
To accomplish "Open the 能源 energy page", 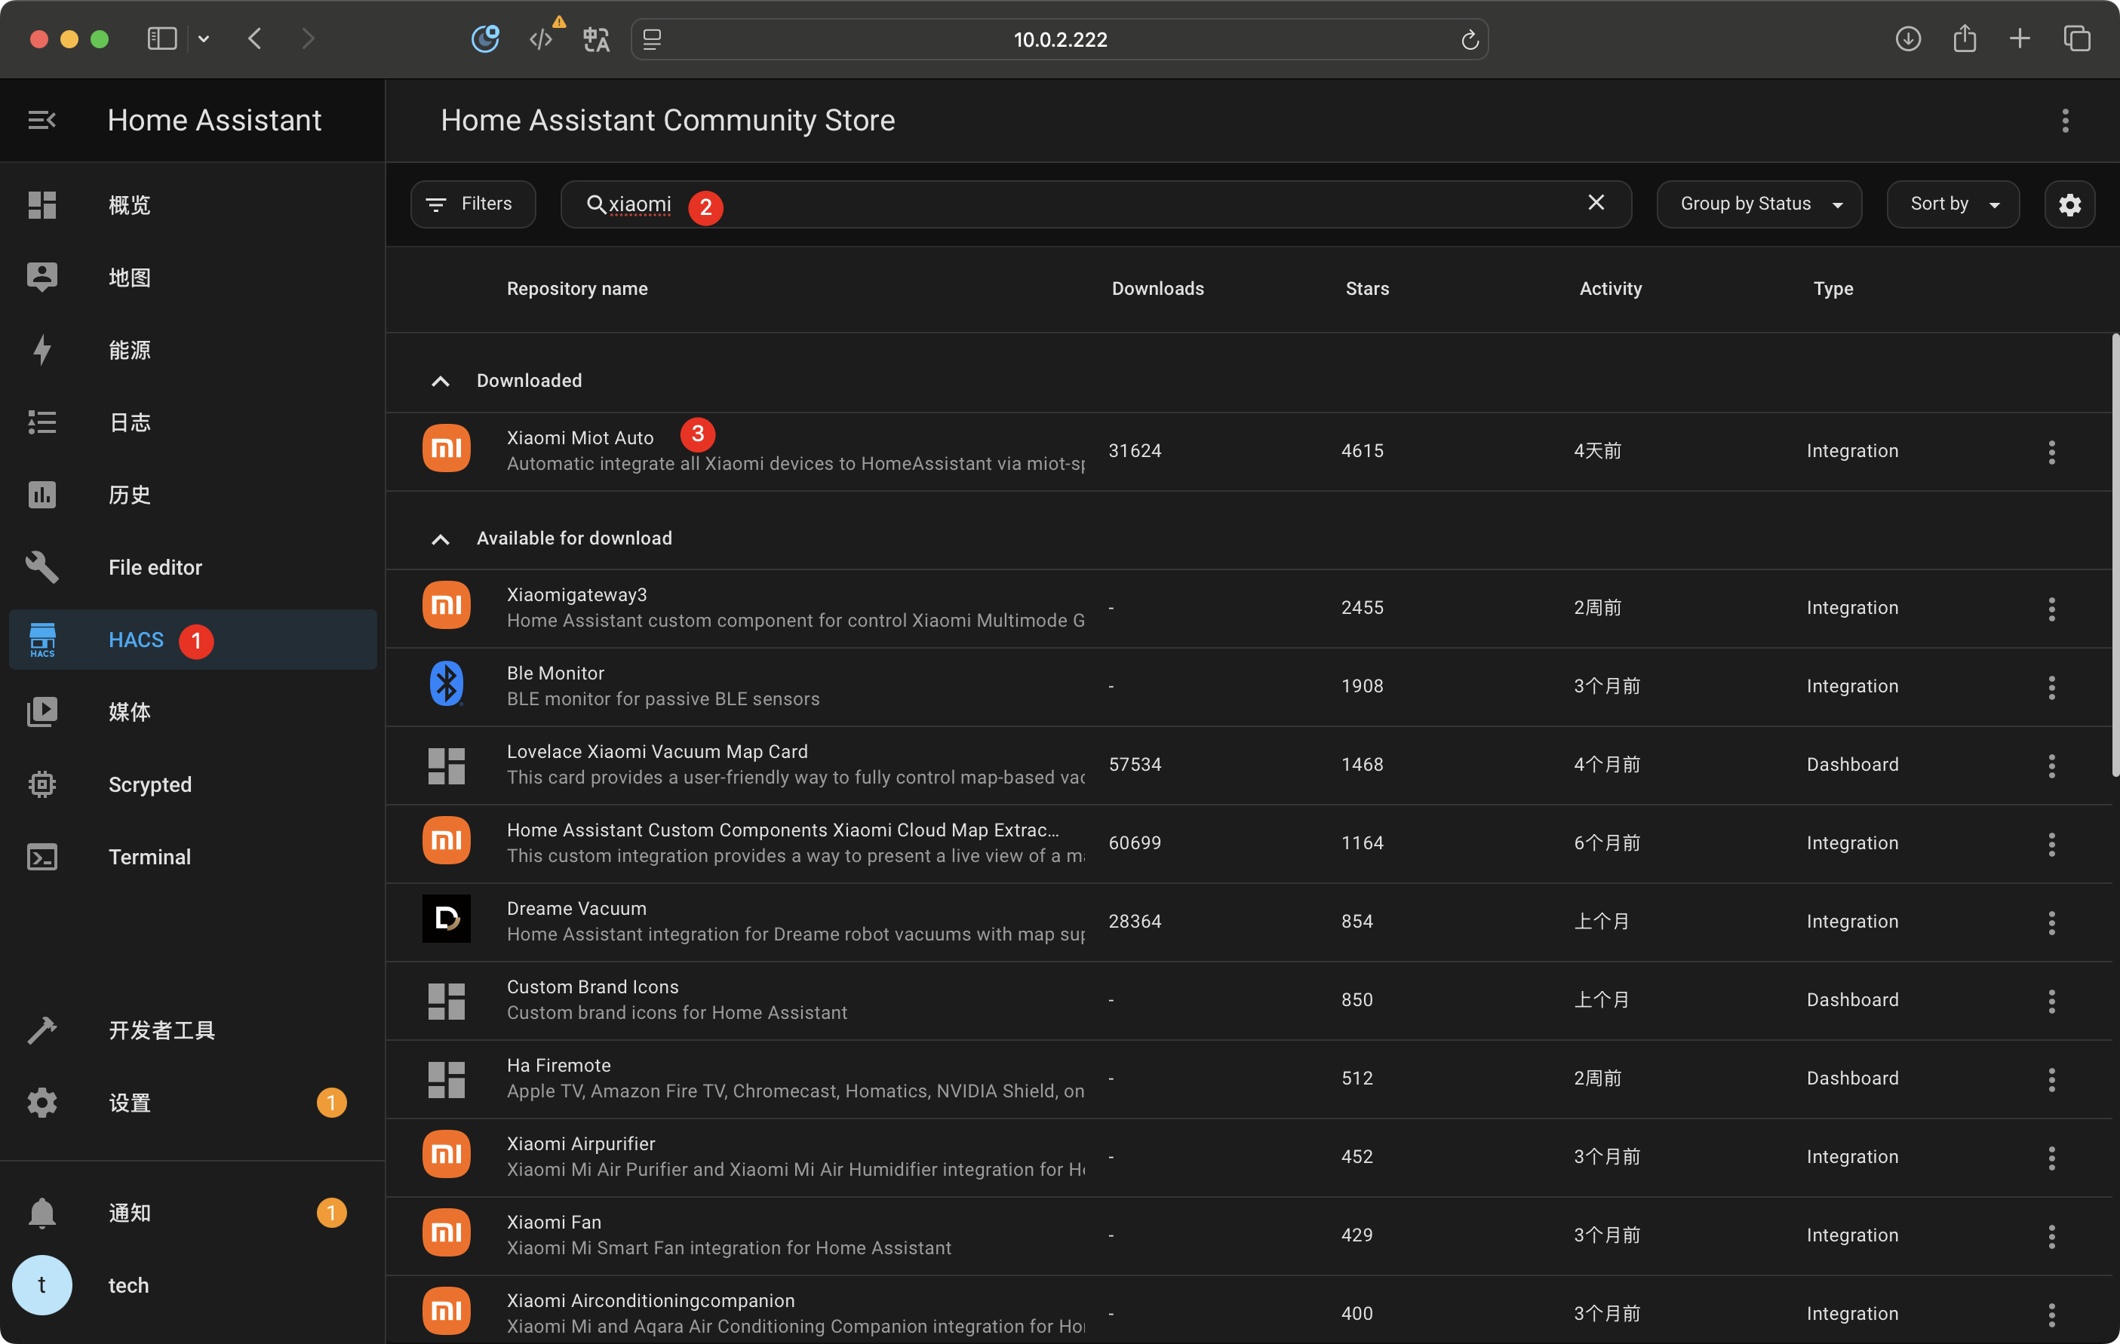I will point(192,349).
